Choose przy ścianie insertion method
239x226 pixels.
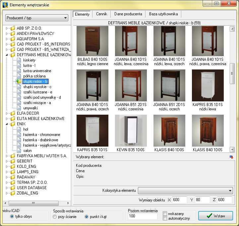pos(55,217)
